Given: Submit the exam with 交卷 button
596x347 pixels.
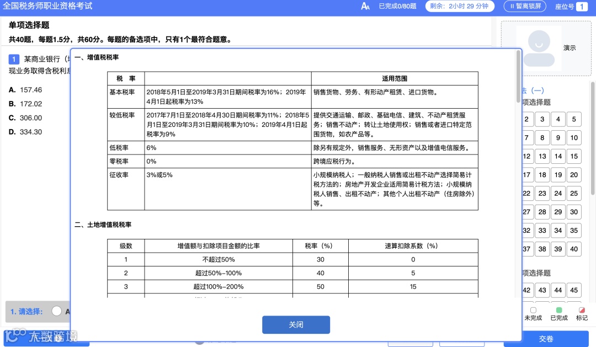Looking at the screenshot, I should 546,339.
